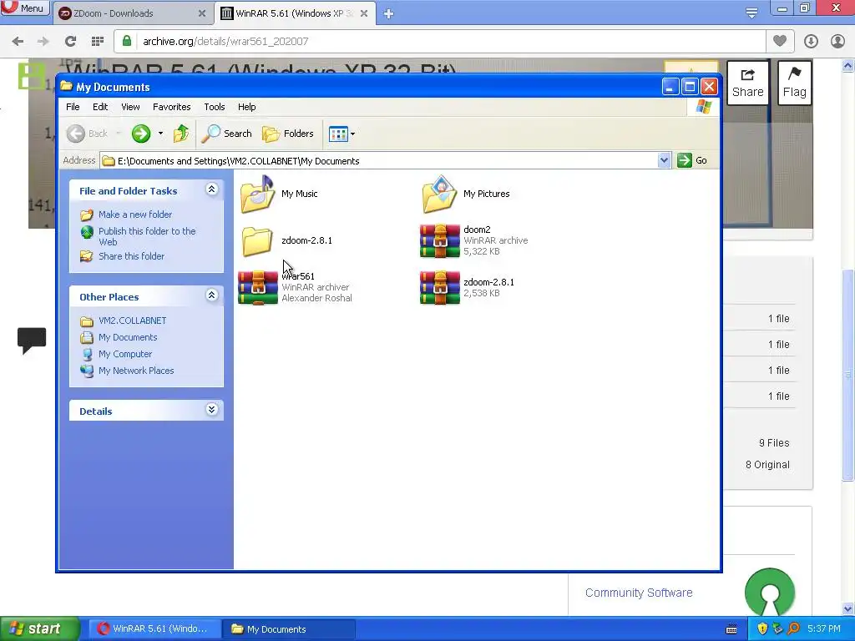The height and width of the screenshot is (641, 855).
Task: Click the Community Software link
Action: pyautogui.click(x=639, y=593)
